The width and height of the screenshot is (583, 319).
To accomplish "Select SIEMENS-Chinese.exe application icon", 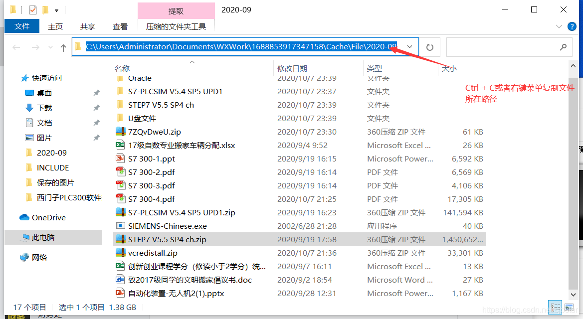I will point(120,226).
